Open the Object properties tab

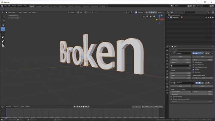coord(167,71)
